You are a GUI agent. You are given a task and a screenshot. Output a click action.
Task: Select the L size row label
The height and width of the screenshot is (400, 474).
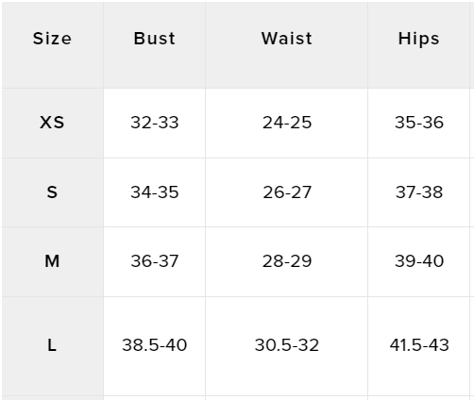(52, 345)
